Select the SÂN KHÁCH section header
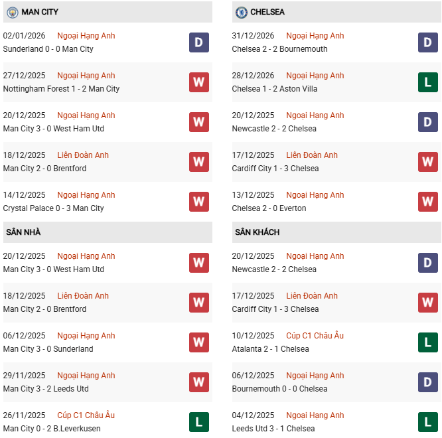Image resolution: width=442 pixels, height=438 pixels. click(x=257, y=232)
